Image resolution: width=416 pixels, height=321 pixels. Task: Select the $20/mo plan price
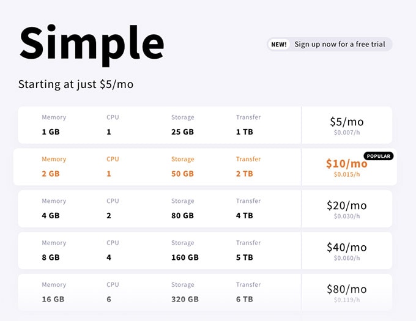347,205
